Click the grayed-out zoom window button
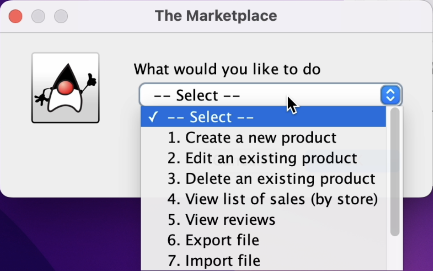This screenshot has height=271, width=433. click(61, 16)
